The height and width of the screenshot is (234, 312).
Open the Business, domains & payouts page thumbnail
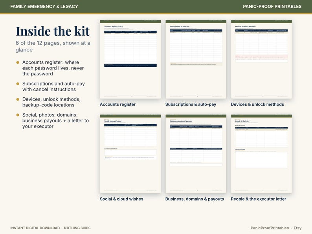196,154
